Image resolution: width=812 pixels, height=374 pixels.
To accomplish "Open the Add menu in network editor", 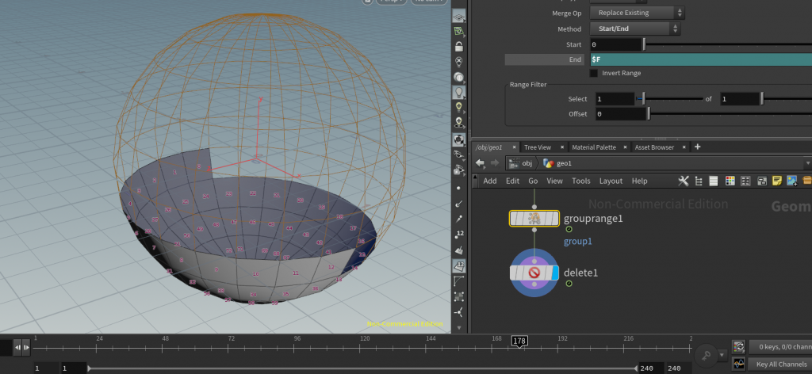I will (490, 181).
